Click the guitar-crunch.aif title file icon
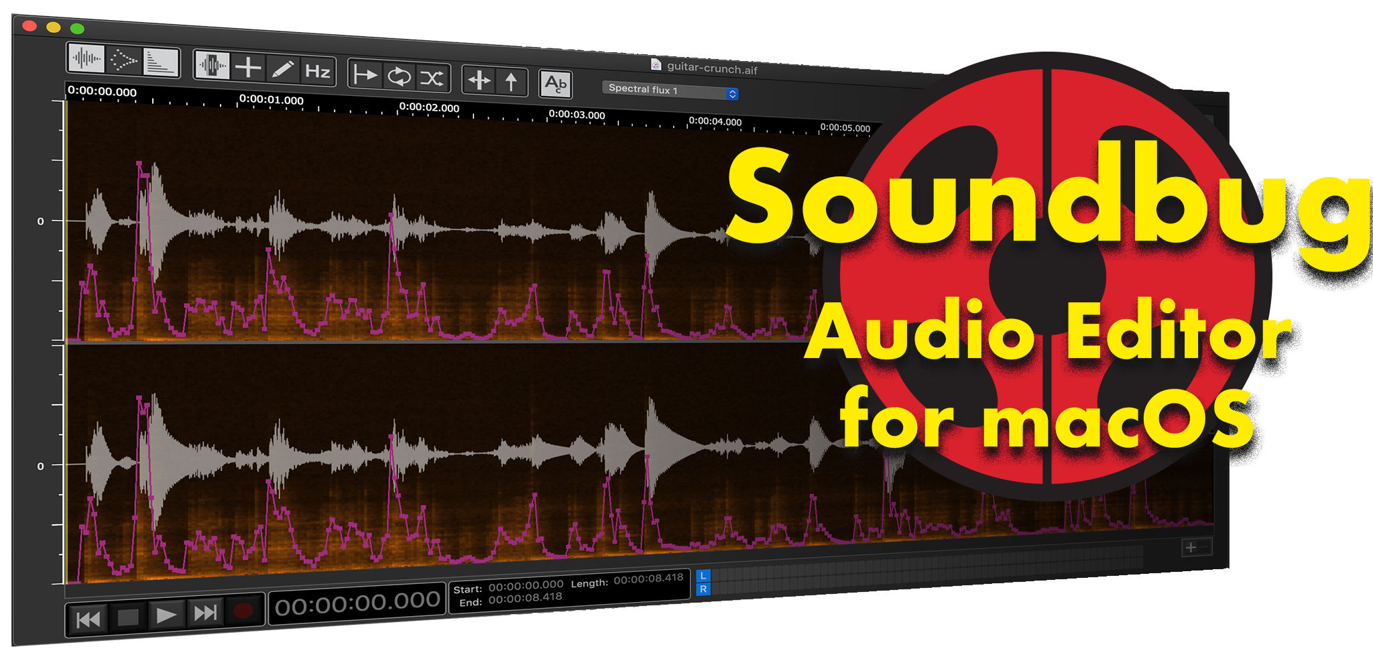Image resolution: width=1373 pixels, height=661 pixels. (656, 64)
